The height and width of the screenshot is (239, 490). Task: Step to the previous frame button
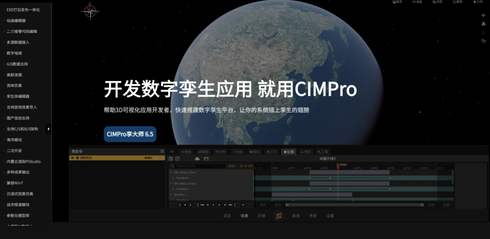point(208,205)
